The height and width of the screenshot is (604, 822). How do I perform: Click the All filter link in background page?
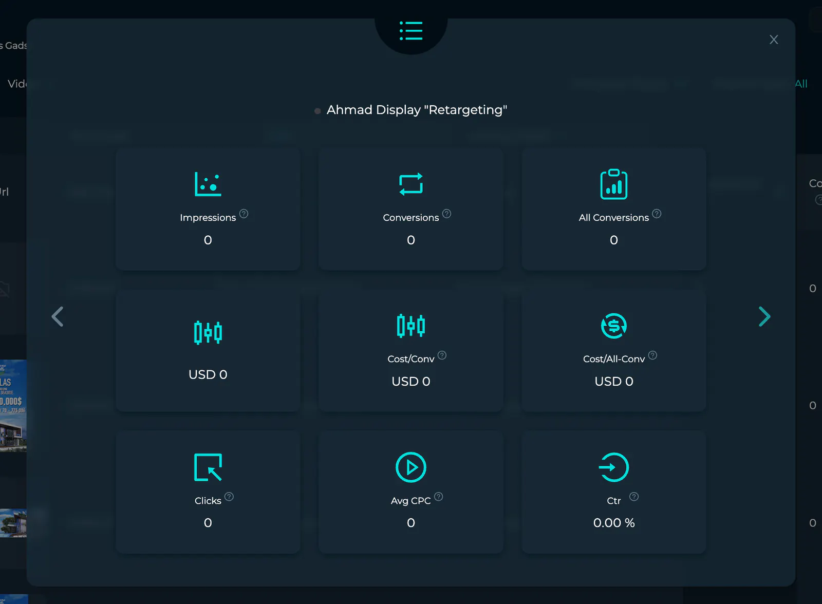point(801,84)
